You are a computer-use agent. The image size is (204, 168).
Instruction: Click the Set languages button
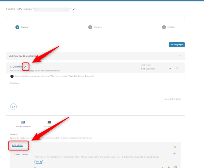(x=176, y=45)
